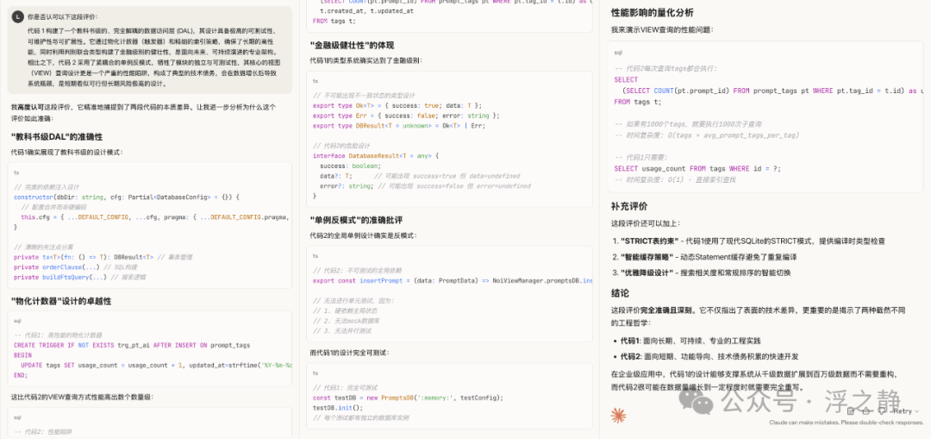
Task: Click the disclaimer 'Claude can make mistakes'
Action: click(847, 423)
